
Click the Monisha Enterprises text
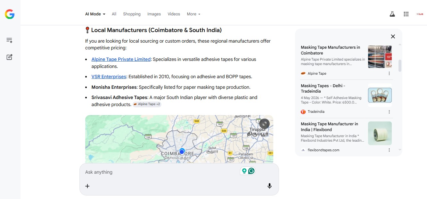[114, 87]
